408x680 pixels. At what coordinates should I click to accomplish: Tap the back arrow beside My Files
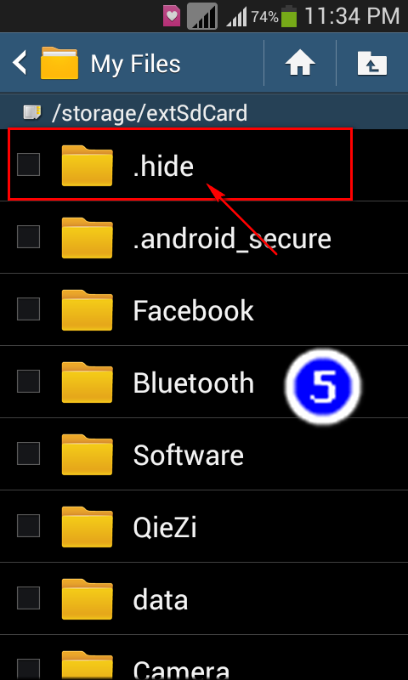click(20, 63)
